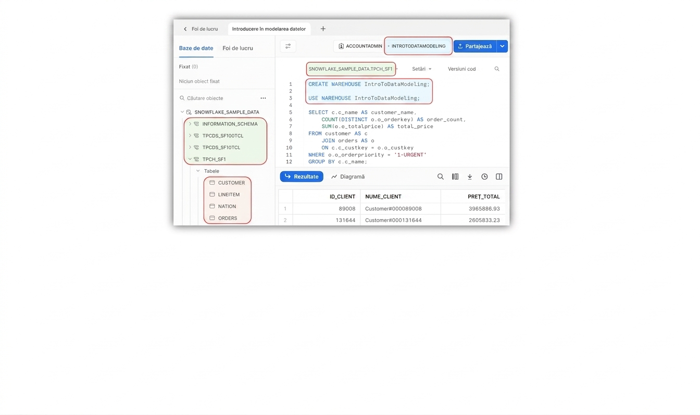This screenshot has height=415, width=700.
Task: Click the ACCOUNTADMIN role badge icon
Action: [341, 46]
